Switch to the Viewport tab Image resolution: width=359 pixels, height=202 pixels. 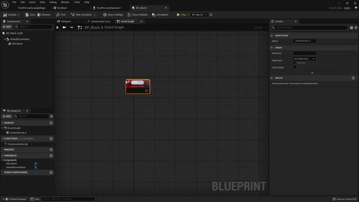coord(64,21)
